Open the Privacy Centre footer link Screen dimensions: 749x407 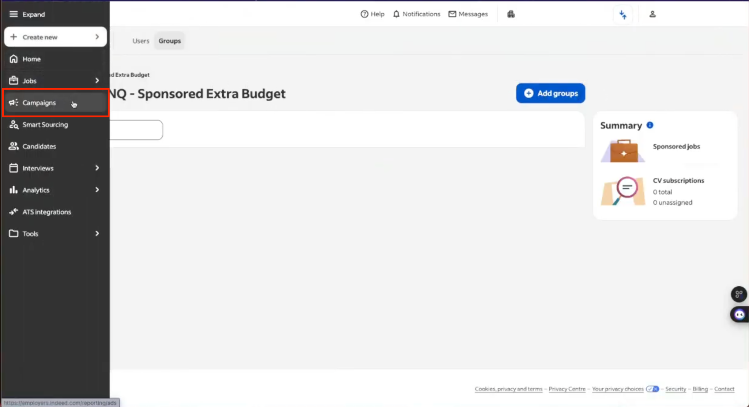(x=567, y=389)
